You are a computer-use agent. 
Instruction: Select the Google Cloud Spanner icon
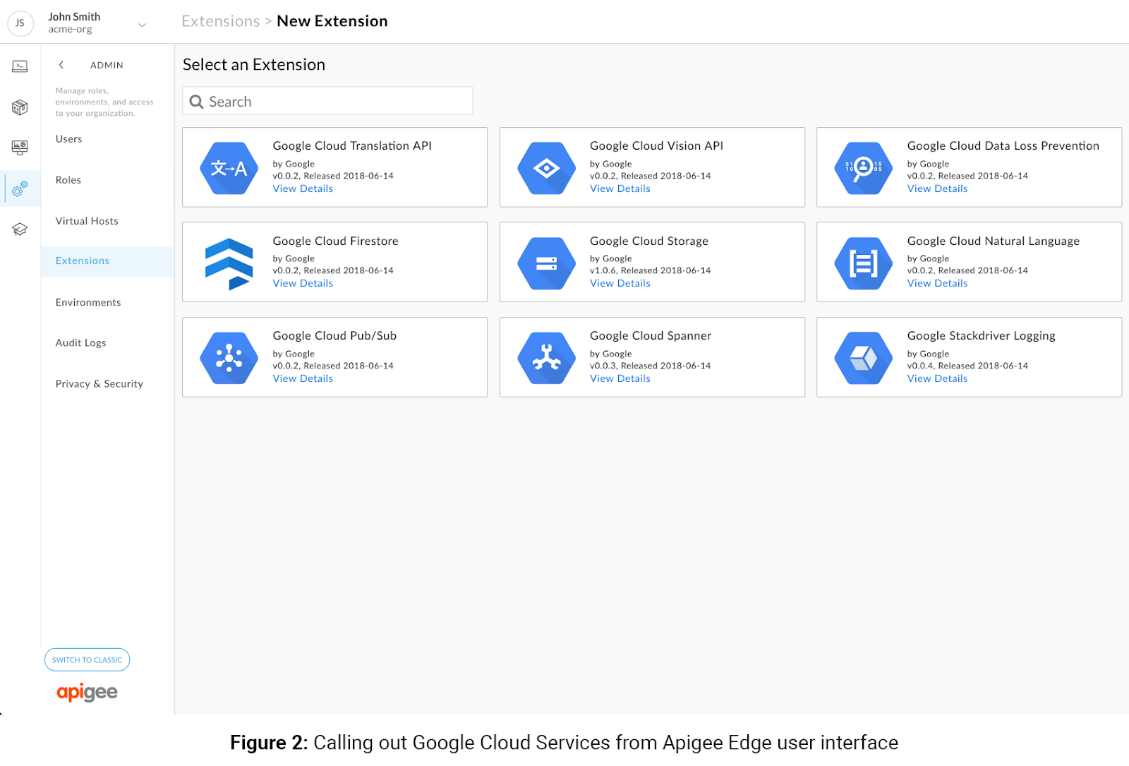coord(545,357)
